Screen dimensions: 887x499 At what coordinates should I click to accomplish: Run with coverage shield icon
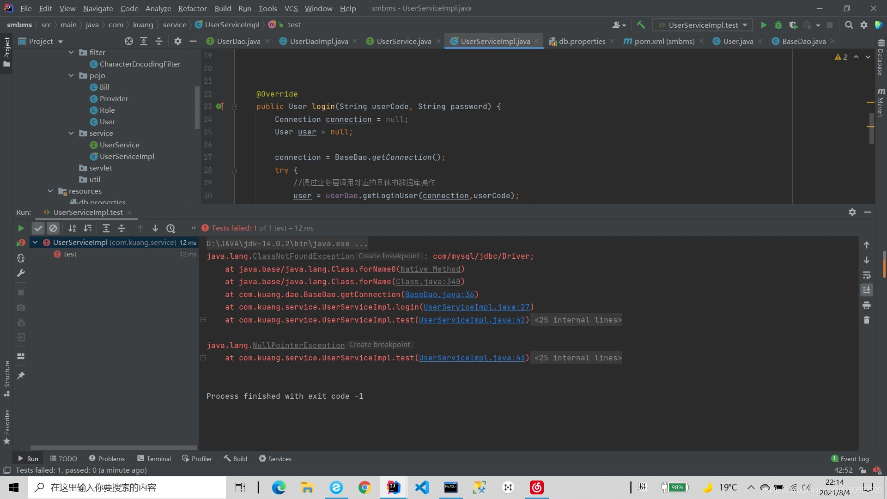[x=793, y=25]
